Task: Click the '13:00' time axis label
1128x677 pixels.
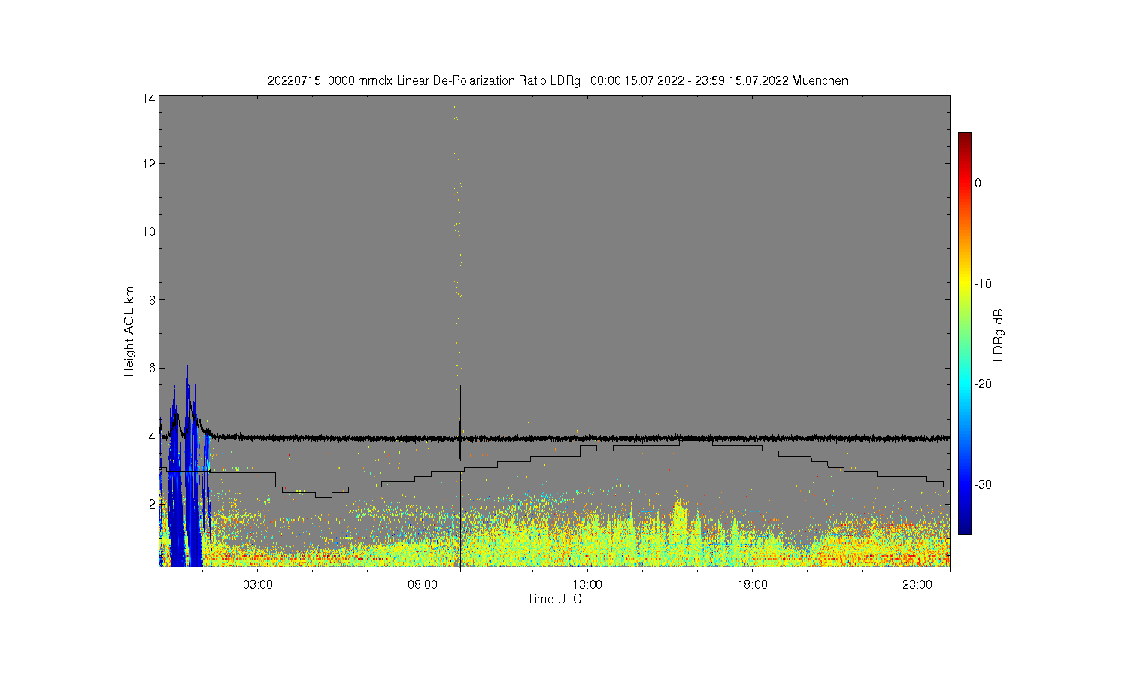Action: 587,585
